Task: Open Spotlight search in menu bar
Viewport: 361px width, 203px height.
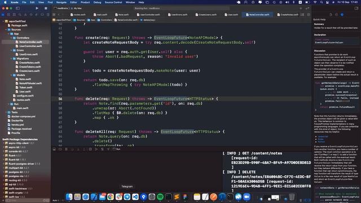Action: 322,2
